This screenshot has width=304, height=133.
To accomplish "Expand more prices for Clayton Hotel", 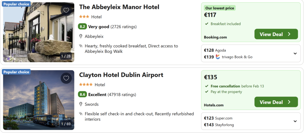I will click(x=295, y=121).
